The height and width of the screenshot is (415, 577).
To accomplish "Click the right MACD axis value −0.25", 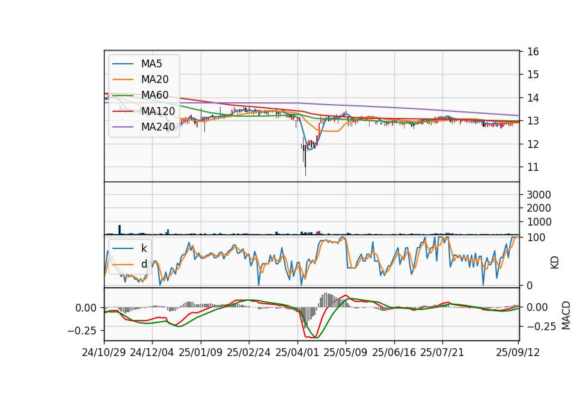I will (x=542, y=327).
